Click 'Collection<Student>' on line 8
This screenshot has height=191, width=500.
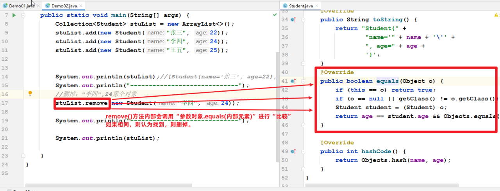[91, 24]
